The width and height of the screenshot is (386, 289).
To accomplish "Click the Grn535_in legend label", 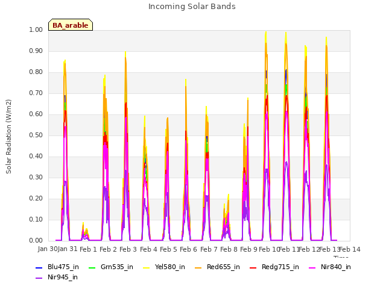I will [x=117, y=267].
